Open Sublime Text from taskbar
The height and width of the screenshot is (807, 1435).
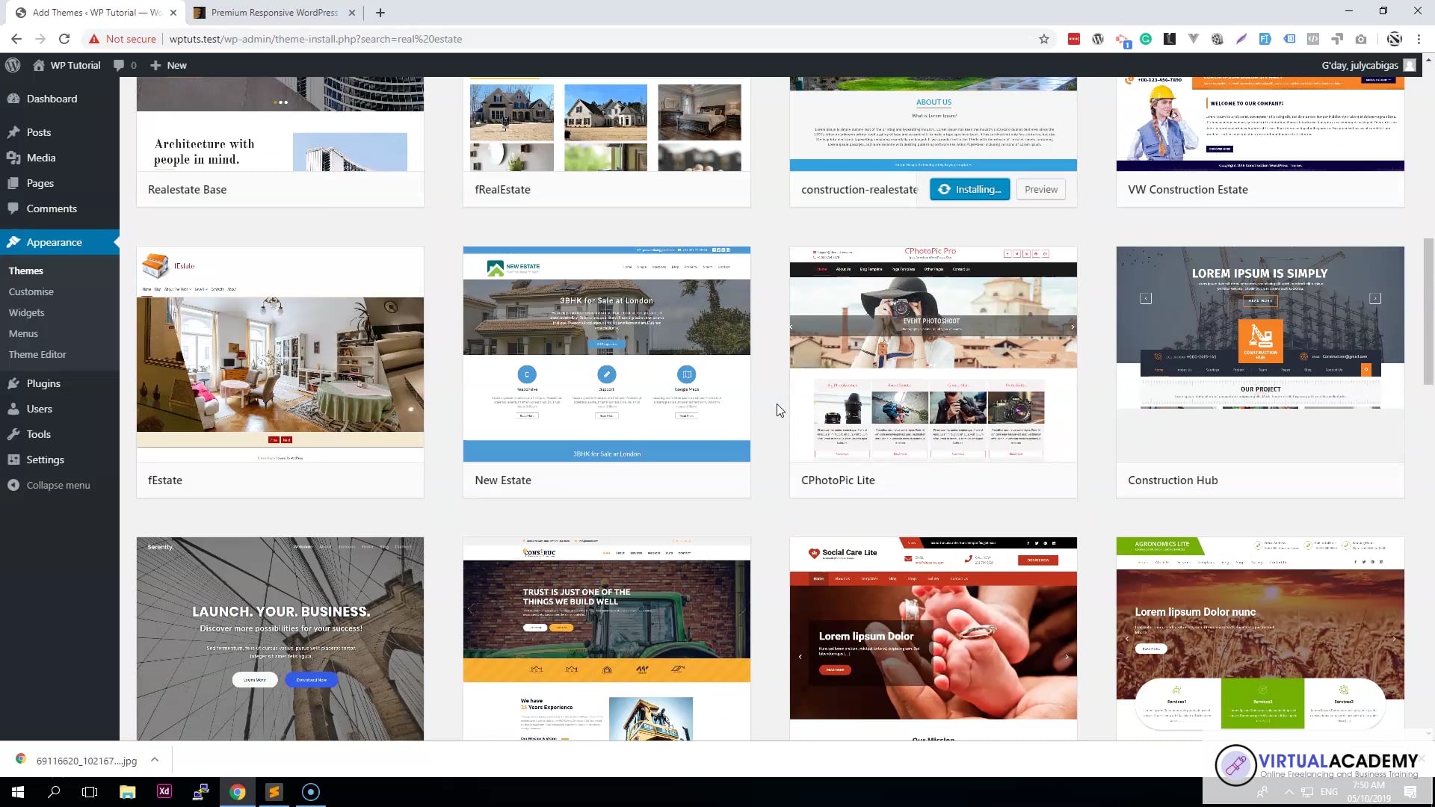[x=274, y=792]
